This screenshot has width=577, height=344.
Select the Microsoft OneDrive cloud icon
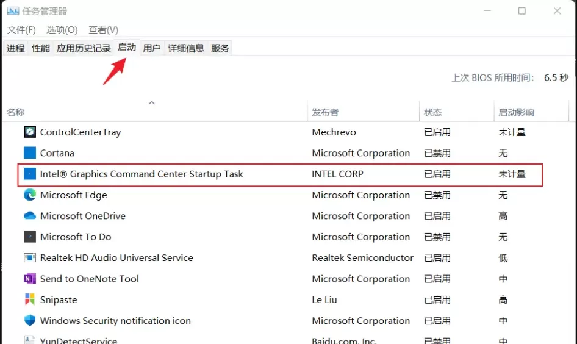click(x=30, y=215)
